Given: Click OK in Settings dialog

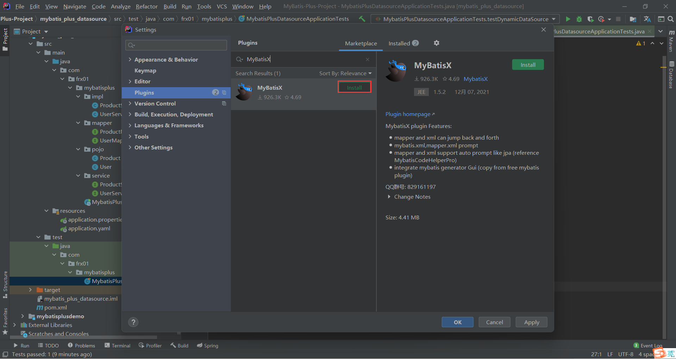Looking at the screenshot, I should pyautogui.click(x=457, y=322).
